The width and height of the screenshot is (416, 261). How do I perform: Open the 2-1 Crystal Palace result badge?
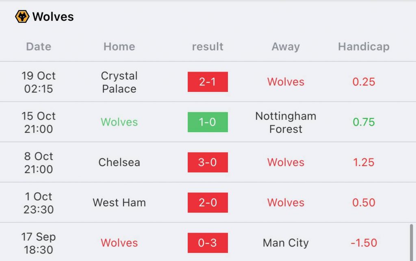click(x=208, y=82)
